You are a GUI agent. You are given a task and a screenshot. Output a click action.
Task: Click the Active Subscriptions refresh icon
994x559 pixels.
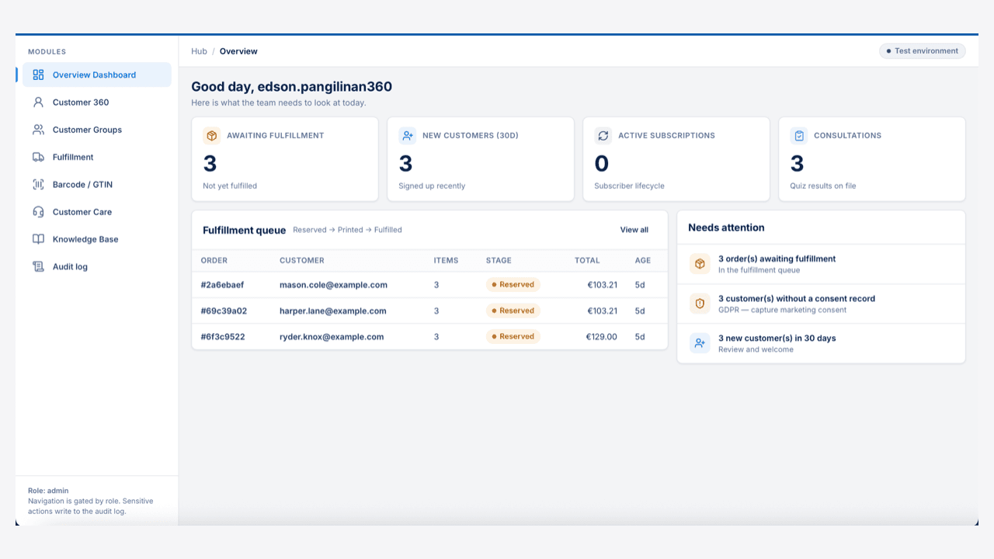(x=603, y=136)
